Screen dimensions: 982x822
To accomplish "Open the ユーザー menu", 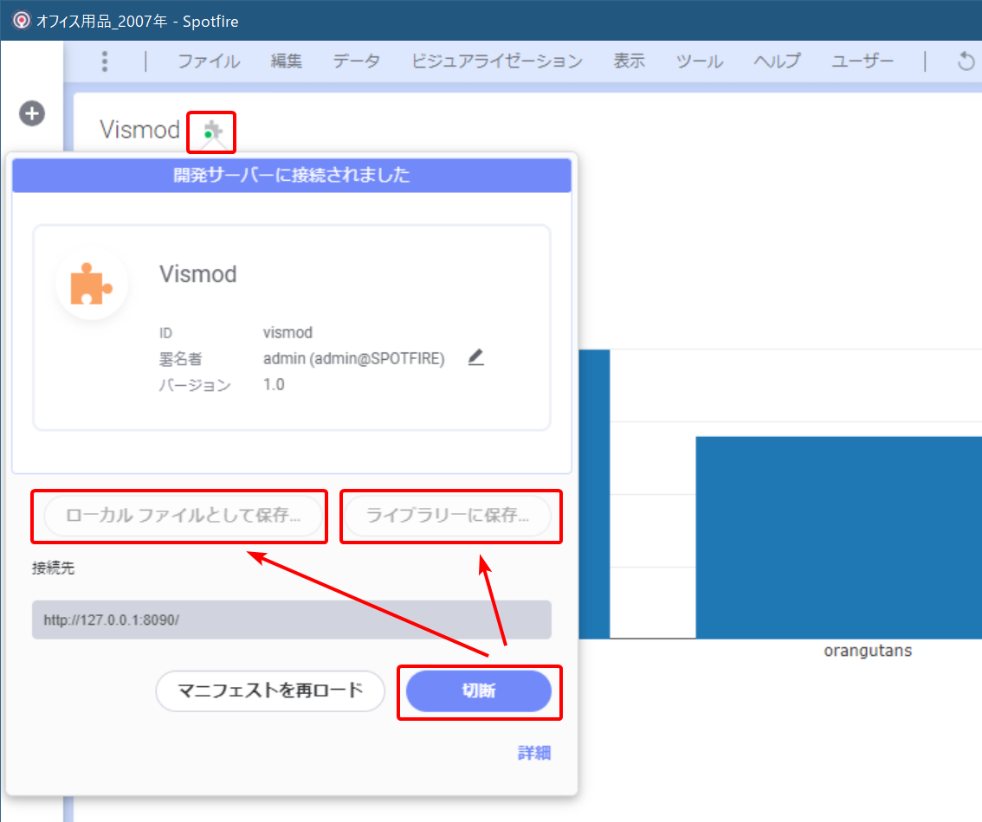I will click(862, 61).
